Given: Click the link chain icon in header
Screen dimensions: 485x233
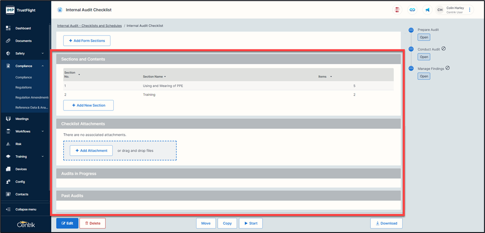Looking at the screenshot, I should (412, 10).
